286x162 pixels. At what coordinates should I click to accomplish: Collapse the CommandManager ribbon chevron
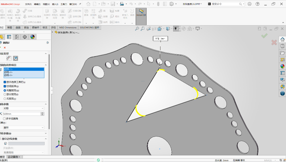[x=283, y=23]
